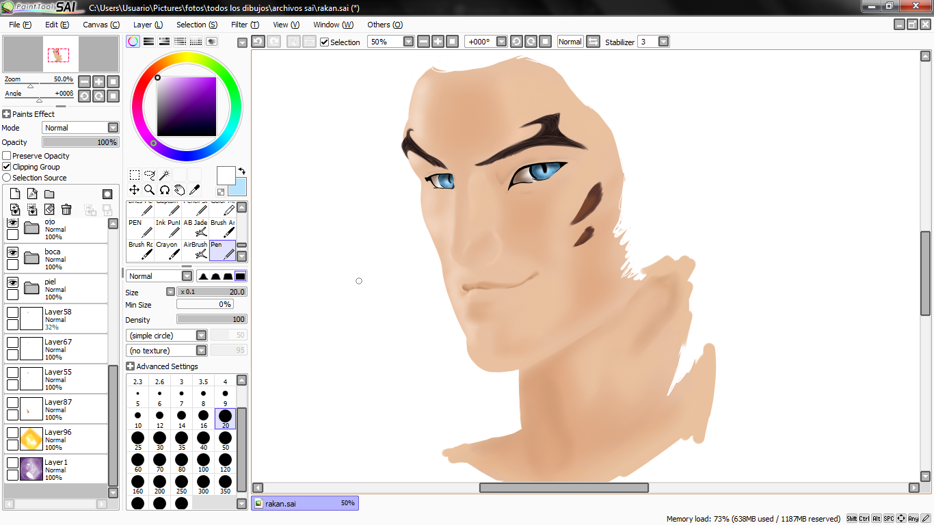The image size is (934, 525).
Task: Choose the Crayon brush
Action: tap(168, 250)
